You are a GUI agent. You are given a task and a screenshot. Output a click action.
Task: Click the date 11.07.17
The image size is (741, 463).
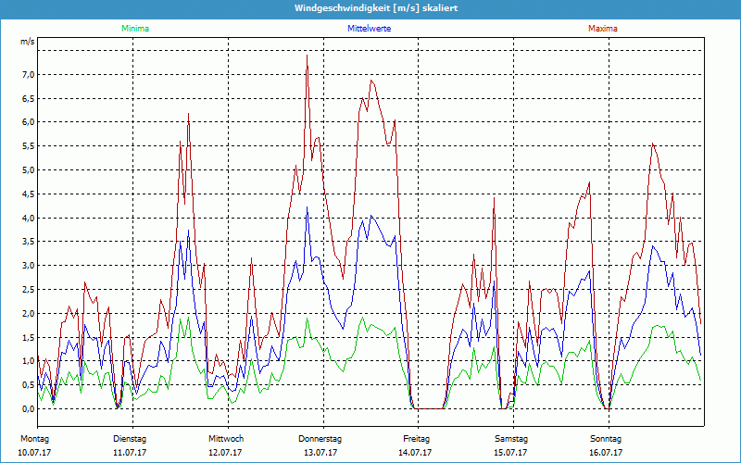(x=130, y=453)
